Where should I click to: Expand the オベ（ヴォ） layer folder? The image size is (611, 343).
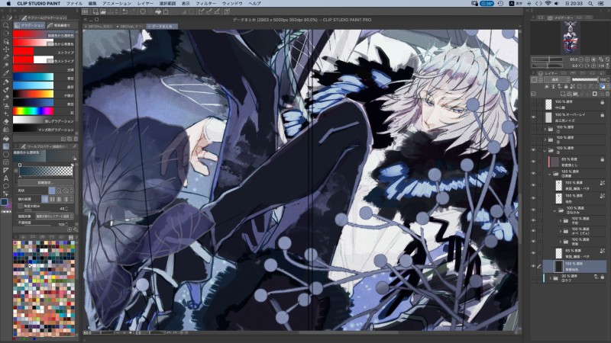point(561,231)
